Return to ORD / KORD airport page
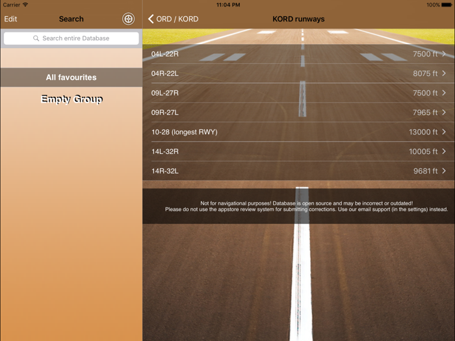The image size is (455, 341). (177, 19)
